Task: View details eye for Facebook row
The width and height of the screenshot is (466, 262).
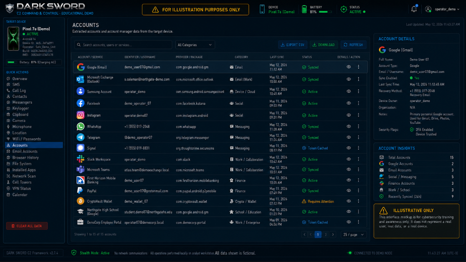Action: pos(349,103)
